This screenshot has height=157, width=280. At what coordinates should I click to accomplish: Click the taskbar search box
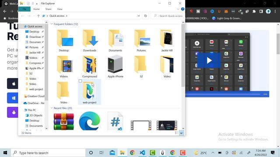pos(48,153)
